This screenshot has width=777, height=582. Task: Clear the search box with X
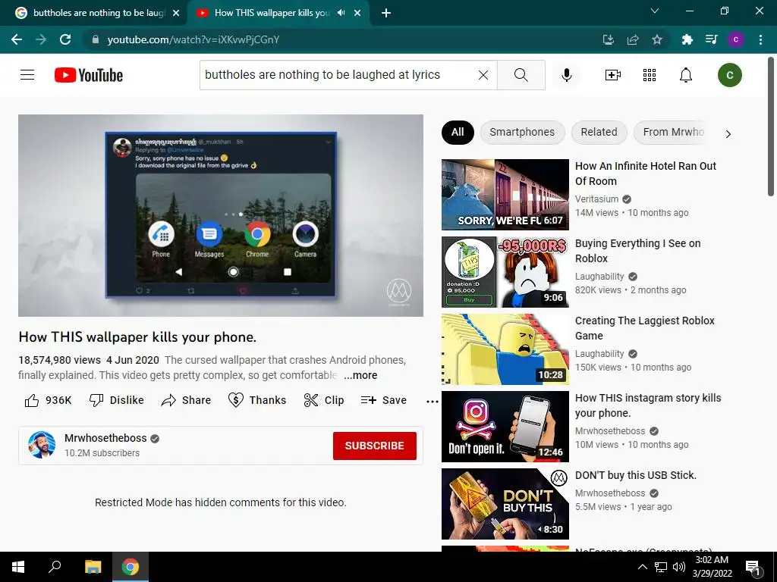(483, 75)
